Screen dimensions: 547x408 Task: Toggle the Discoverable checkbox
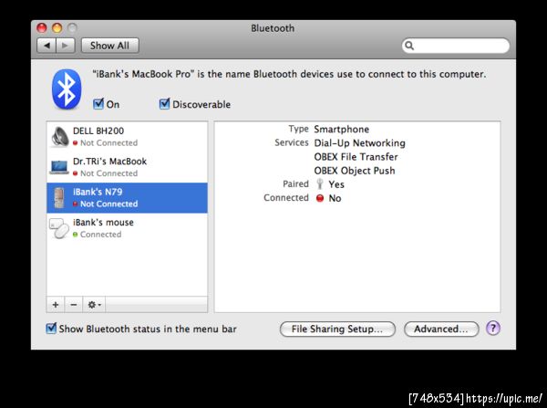pos(164,104)
